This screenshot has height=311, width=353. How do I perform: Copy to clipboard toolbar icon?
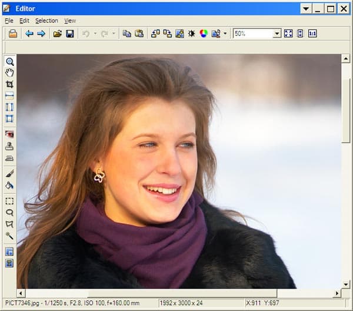pyautogui.click(x=127, y=34)
